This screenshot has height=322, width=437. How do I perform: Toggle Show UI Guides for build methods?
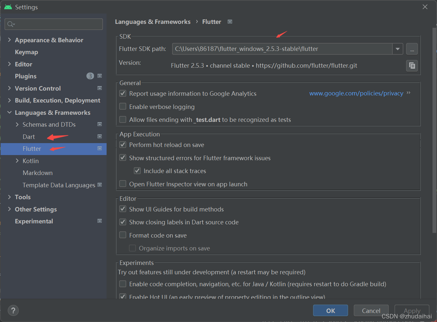[123, 209]
